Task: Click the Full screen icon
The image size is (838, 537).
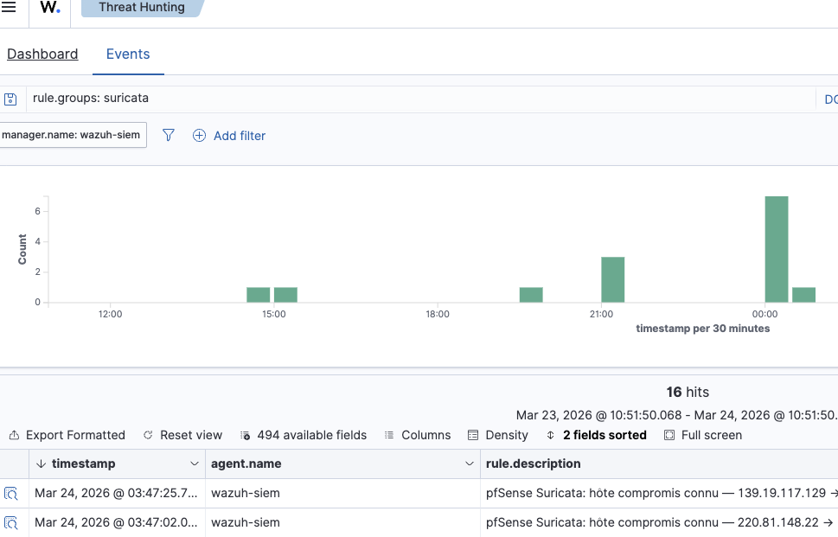Action: point(669,436)
